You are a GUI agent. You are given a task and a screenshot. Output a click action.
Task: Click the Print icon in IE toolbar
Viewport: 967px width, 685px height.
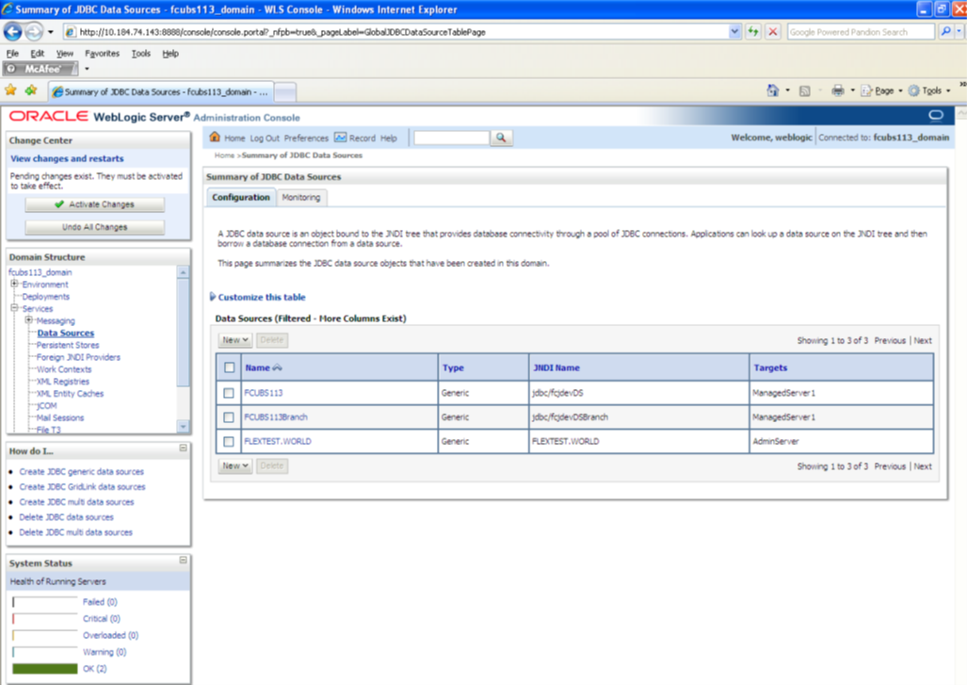click(837, 90)
